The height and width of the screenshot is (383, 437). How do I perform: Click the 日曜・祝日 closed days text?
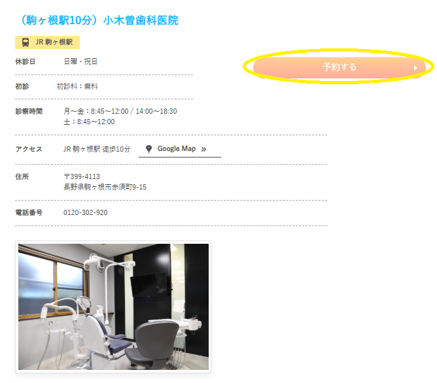[x=80, y=61]
